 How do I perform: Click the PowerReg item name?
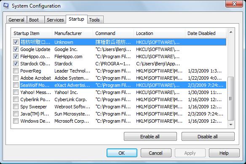point(31,71)
